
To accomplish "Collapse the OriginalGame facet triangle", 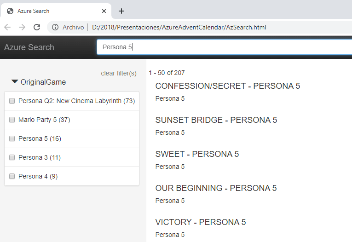I will (15, 81).
